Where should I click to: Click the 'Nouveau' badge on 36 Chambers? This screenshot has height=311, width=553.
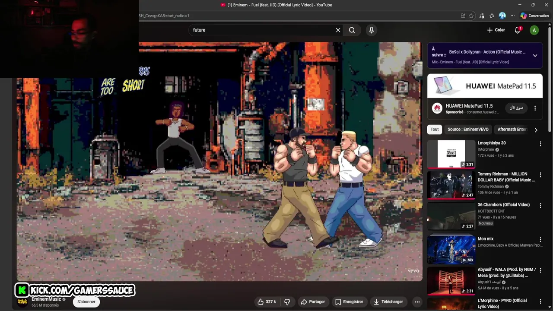click(486, 223)
